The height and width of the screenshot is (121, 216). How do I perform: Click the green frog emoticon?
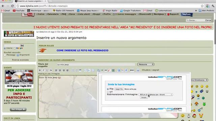tap(204, 104)
